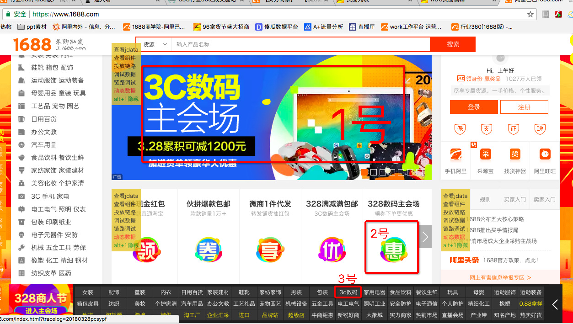Switch to the 规则 tab
This screenshot has height=324, width=573.
point(485,199)
